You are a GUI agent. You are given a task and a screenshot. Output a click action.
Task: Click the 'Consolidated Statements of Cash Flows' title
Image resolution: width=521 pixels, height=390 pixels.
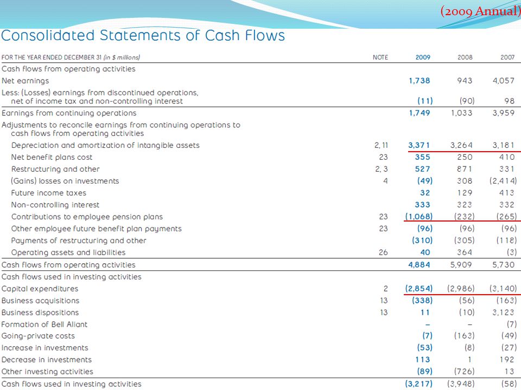point(143,36)
